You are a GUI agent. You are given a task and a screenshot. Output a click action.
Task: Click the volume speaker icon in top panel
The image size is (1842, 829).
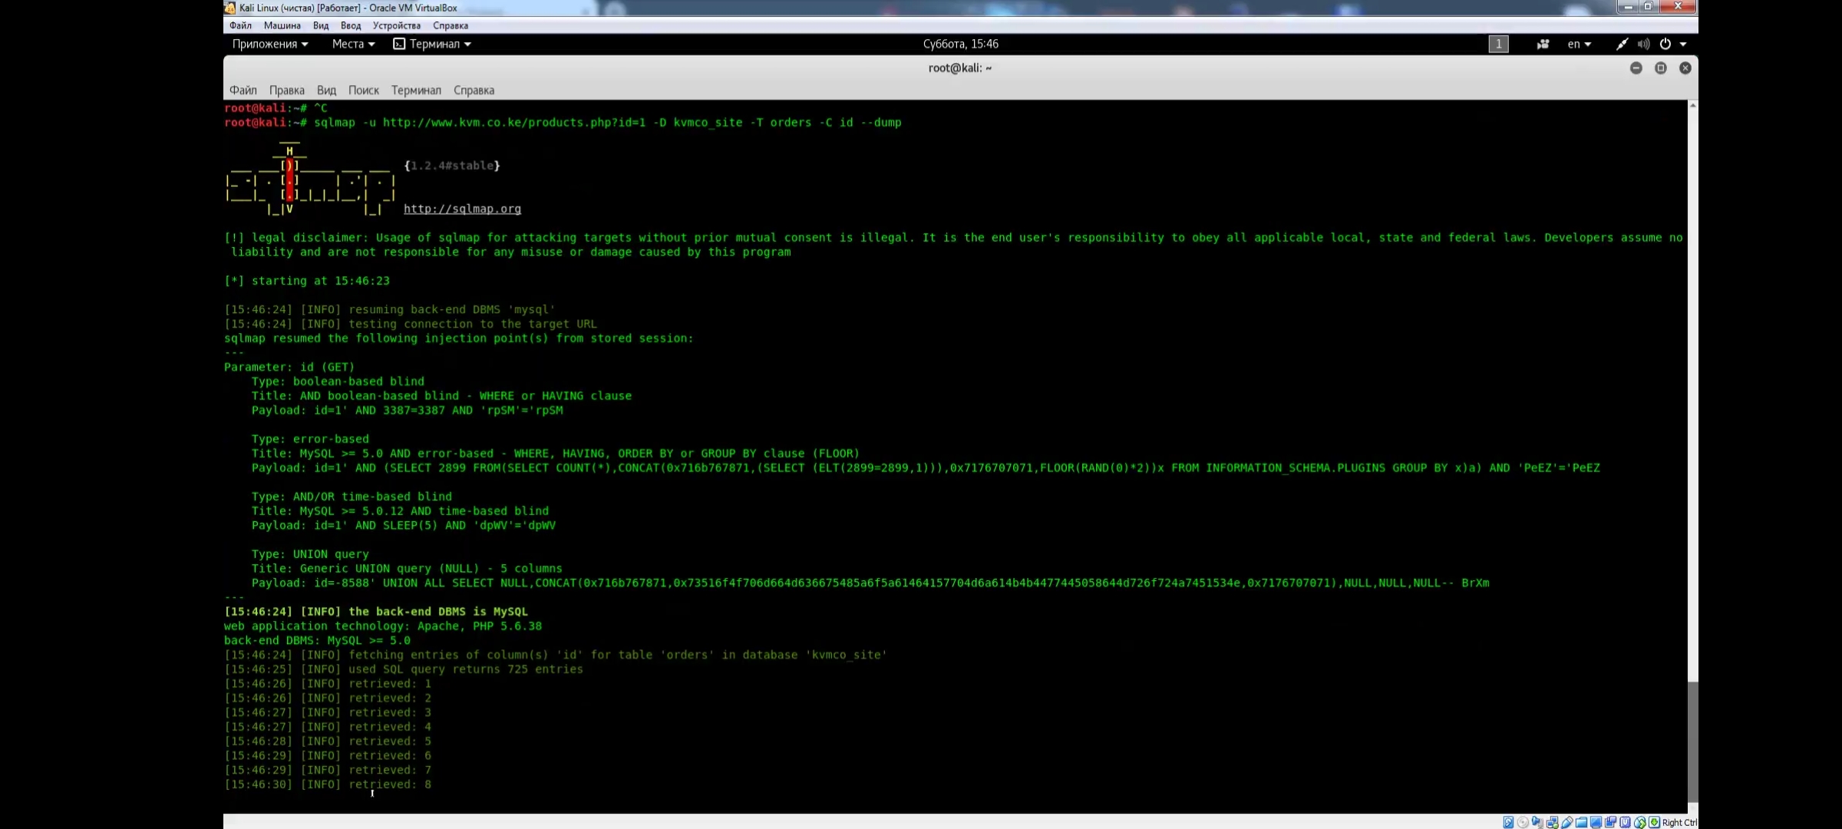[x=1643, y=45]
